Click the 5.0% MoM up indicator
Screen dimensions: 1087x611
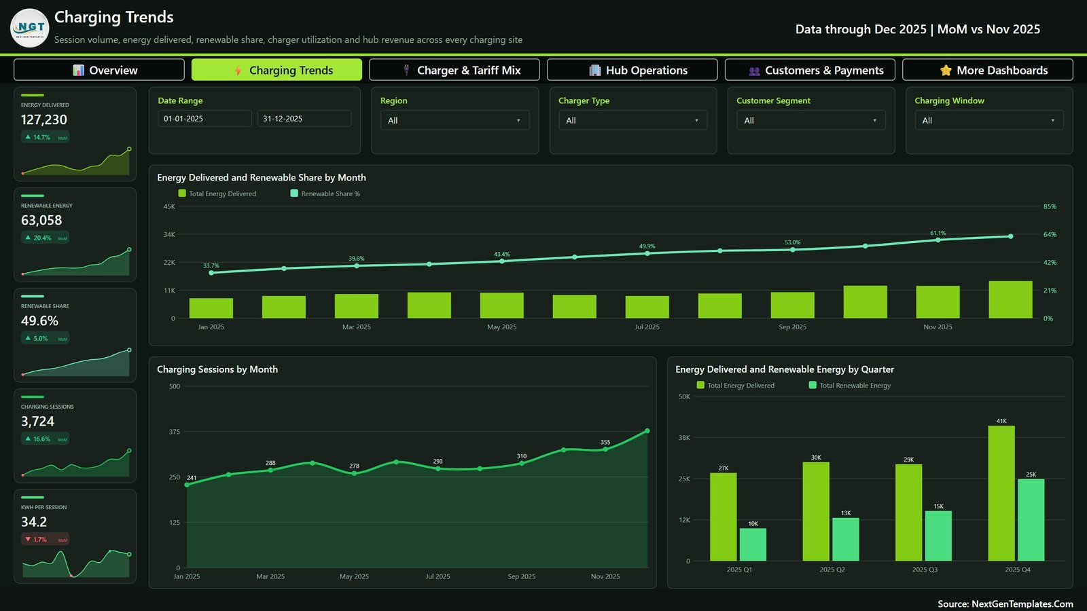point(45,338)
